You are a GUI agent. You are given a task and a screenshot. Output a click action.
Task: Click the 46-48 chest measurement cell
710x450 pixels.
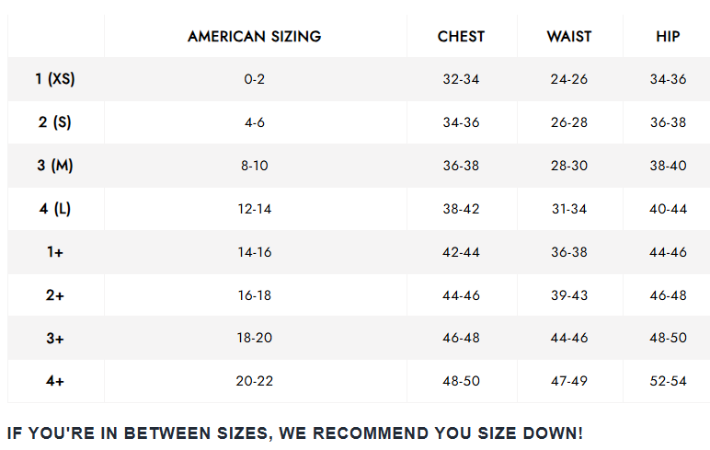click(x=461, y=338)
